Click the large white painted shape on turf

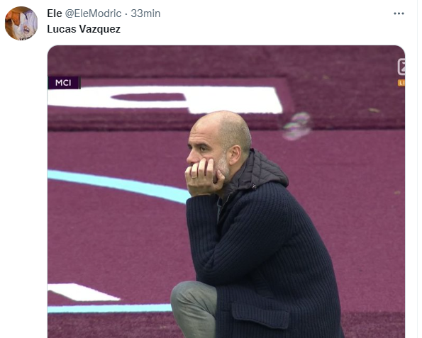point(165,99)
